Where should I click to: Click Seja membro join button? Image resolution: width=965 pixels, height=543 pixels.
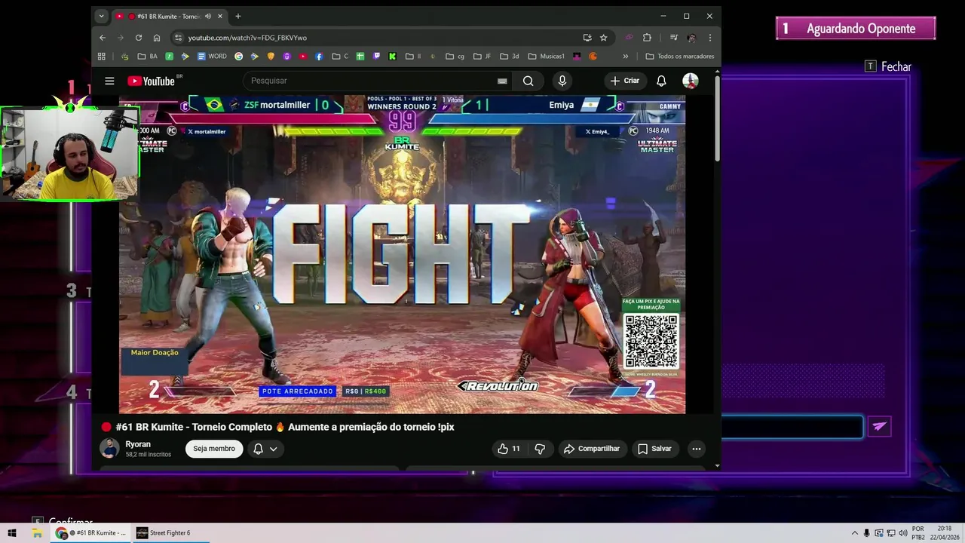click(214, 449)
